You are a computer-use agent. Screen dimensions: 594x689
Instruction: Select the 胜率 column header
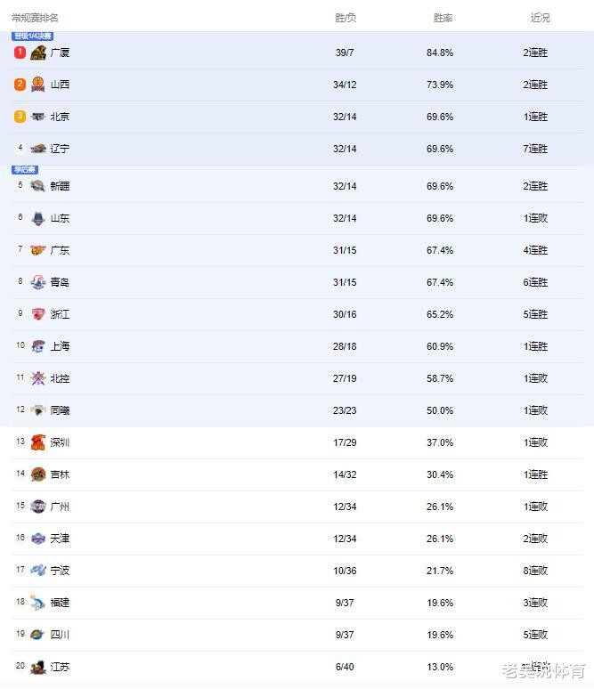click(x=443, y=18)
